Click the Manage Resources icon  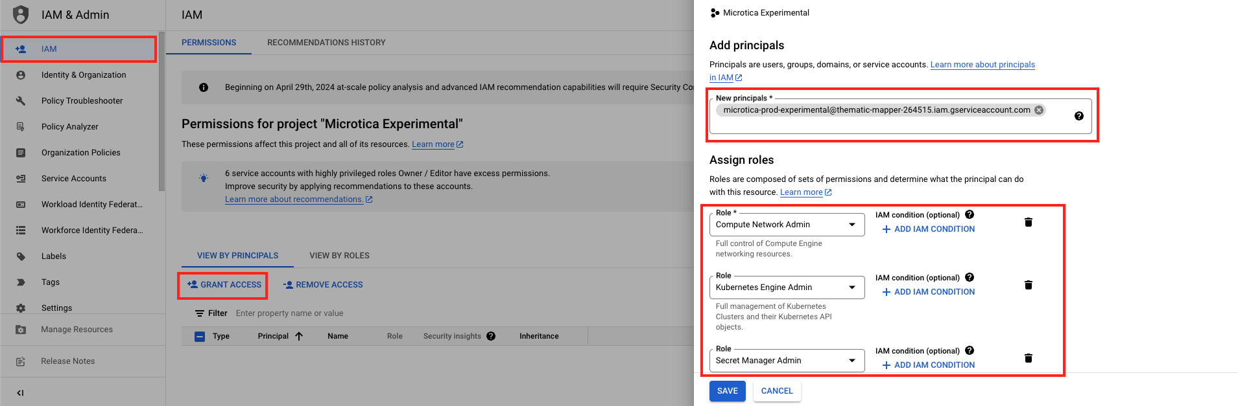click(21, 330)
